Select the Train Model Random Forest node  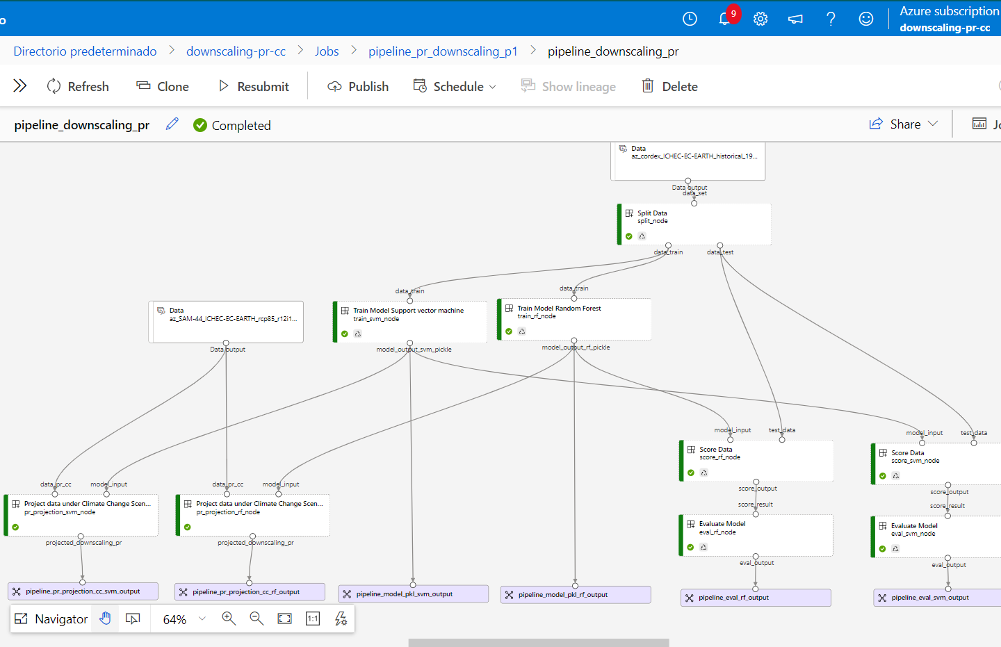point(575,319)
